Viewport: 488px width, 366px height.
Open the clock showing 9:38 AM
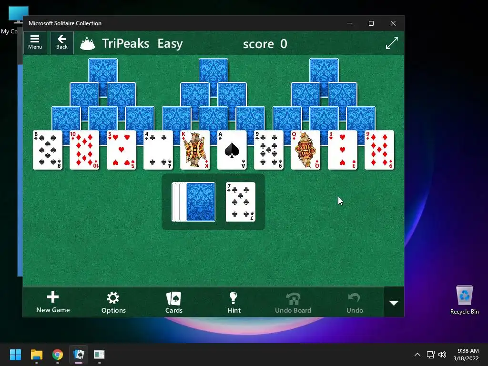click(x=466, y=355)
